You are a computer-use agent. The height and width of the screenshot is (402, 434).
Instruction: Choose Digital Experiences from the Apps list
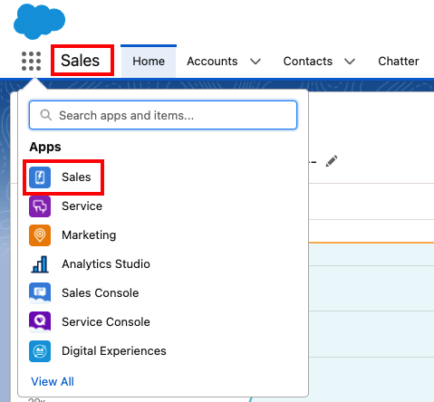pos(114,351)
